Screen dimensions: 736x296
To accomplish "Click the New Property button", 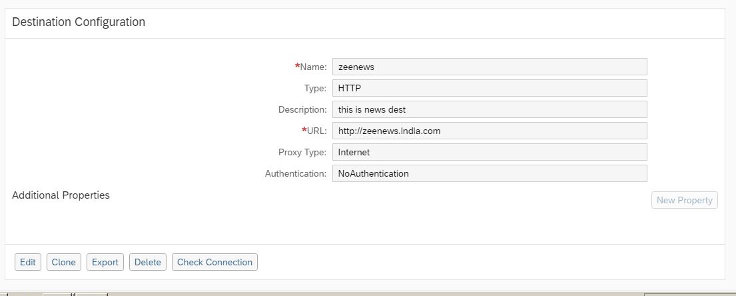I will coord(684,200).
